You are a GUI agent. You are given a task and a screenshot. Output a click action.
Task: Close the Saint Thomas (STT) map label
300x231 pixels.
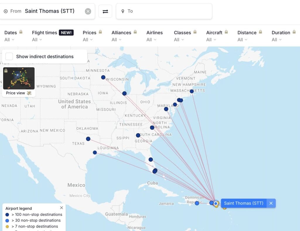[271, 203]
